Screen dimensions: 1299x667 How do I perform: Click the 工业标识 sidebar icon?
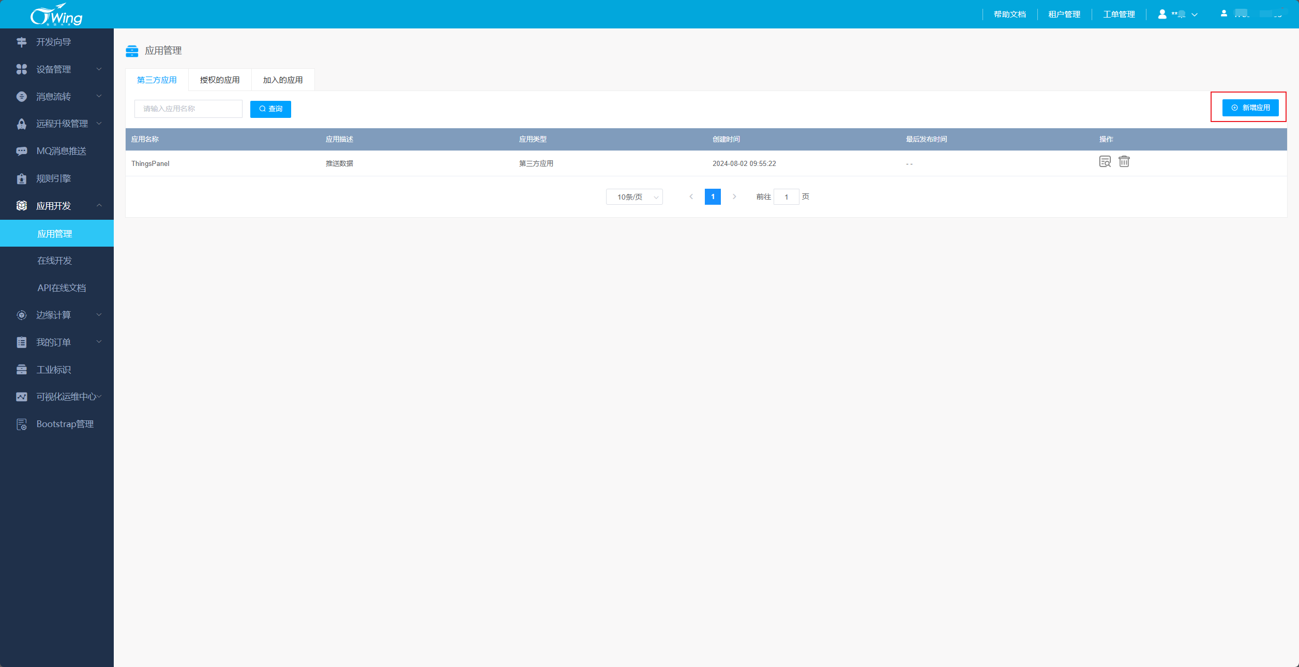(22, 370)
